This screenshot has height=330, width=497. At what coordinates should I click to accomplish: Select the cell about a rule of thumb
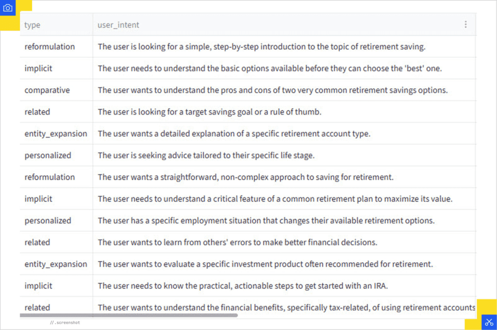(210, 112)
